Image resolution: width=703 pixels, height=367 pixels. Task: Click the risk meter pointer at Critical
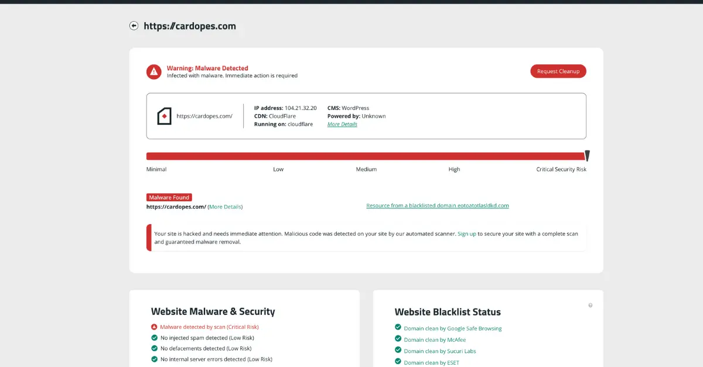tap(587, 156)
